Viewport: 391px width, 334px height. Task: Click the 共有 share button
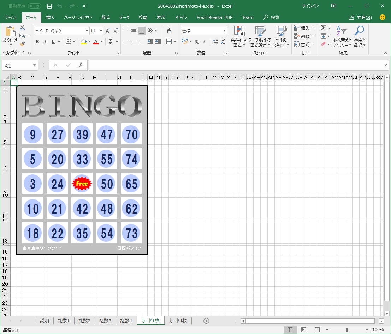coord(360,18)
